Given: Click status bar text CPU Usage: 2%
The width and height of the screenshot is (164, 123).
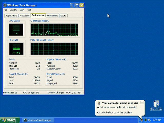Looking at the screenshot, I should point(31,93).
